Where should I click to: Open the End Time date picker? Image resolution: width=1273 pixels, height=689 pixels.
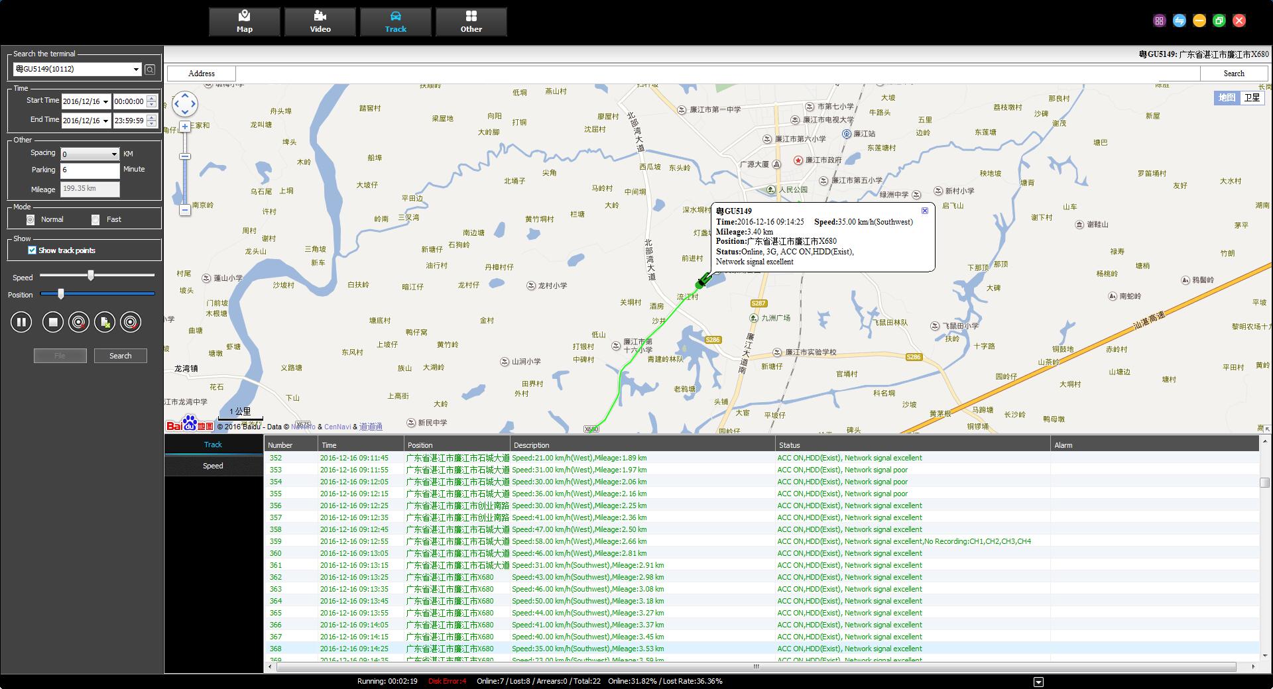pyautogui.click(x=105, y=121)
